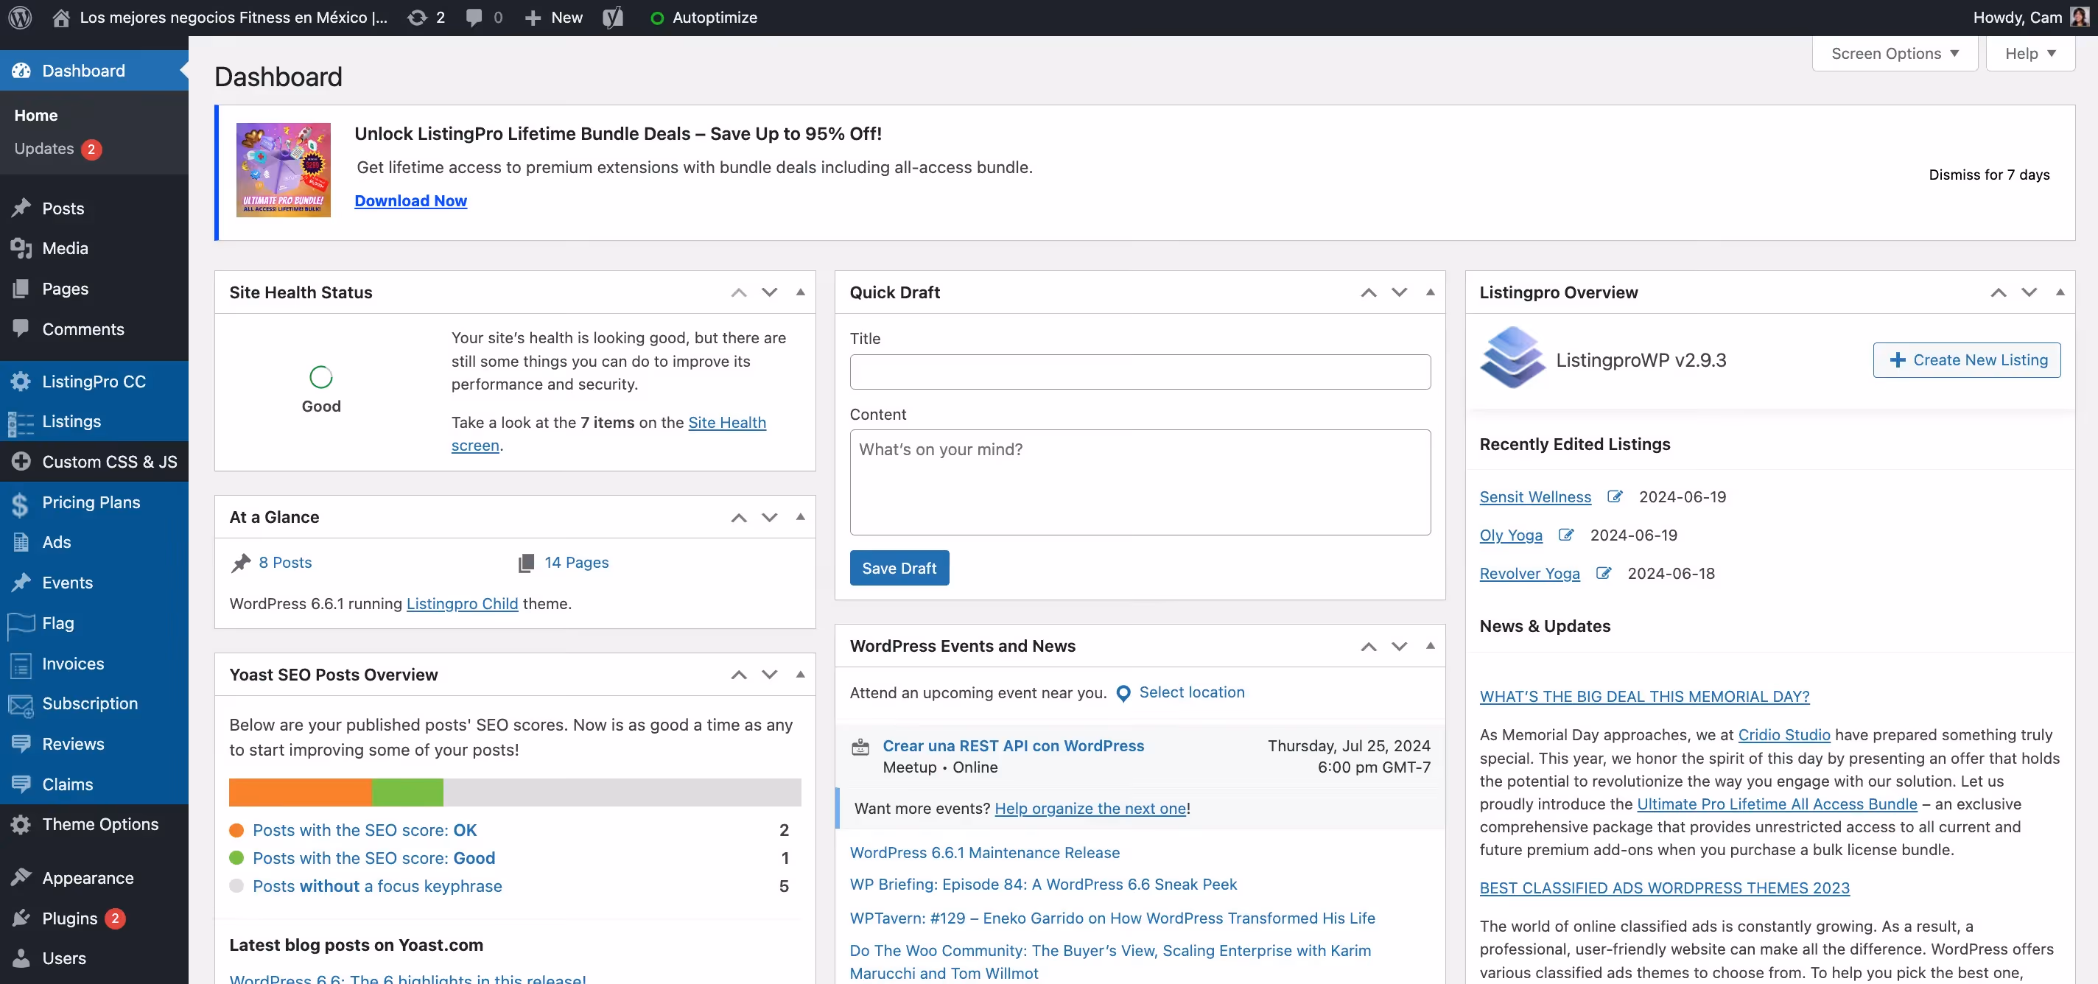
Task: Click Create New Listing button
Action: tap(1966, 360)
